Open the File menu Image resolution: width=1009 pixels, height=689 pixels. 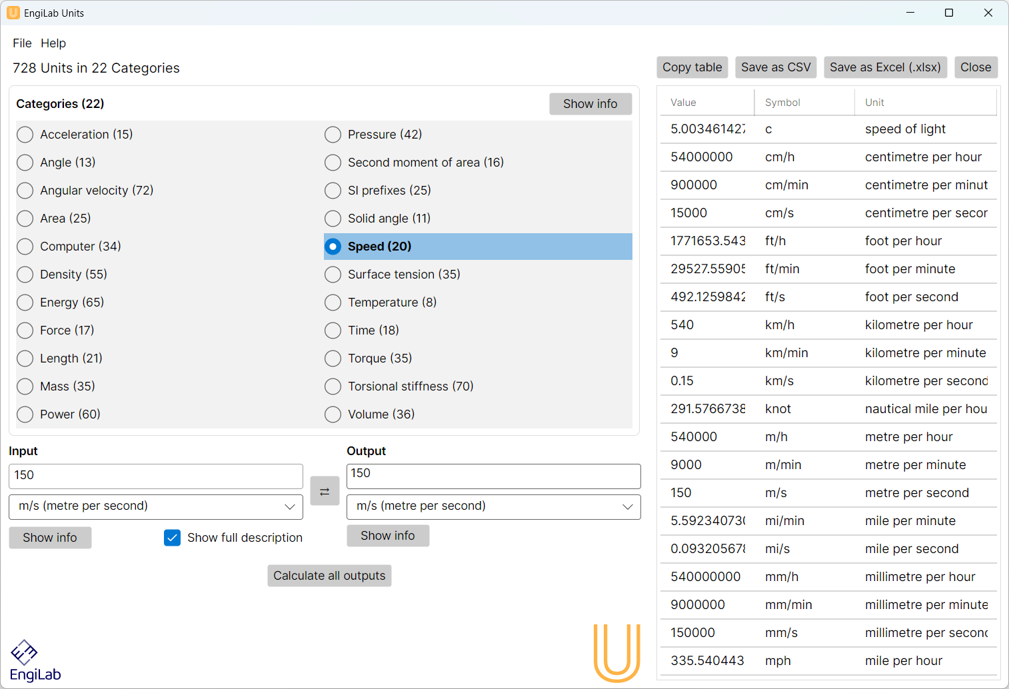[x=22, y=43]
